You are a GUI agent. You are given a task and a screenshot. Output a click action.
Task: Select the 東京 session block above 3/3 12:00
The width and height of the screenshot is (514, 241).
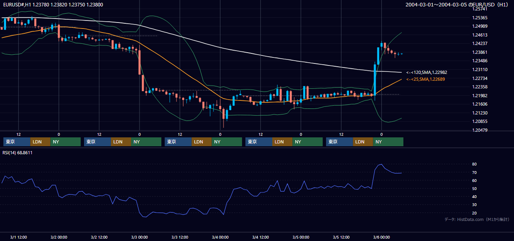[x=179, y=142]
